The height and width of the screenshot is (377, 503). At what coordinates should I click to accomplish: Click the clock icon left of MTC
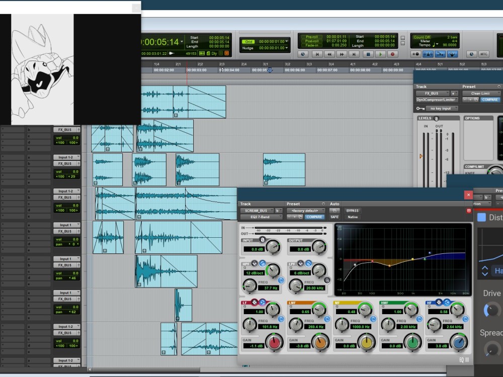click(x=472, y=54)
